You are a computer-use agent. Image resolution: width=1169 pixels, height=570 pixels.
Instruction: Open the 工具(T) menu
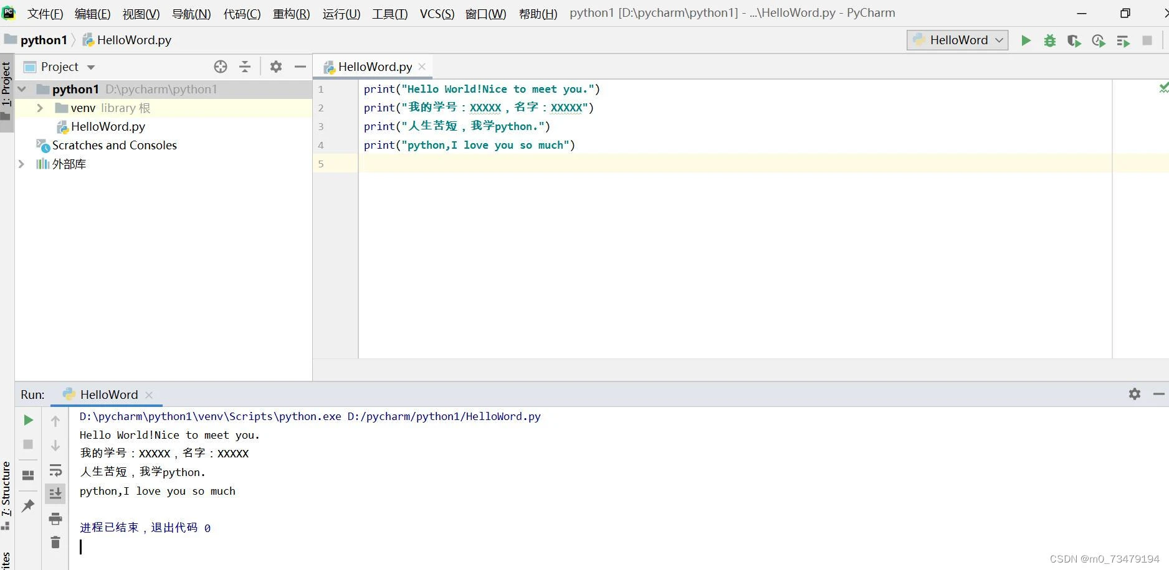tap(390, 14)
